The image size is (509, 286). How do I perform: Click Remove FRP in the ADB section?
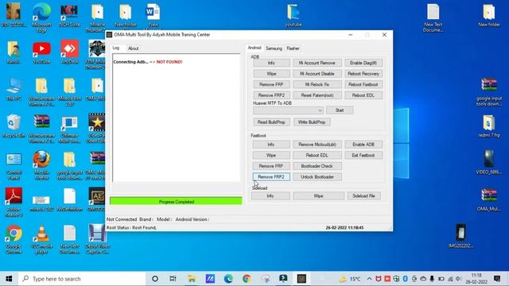click(x=271, y=84)
